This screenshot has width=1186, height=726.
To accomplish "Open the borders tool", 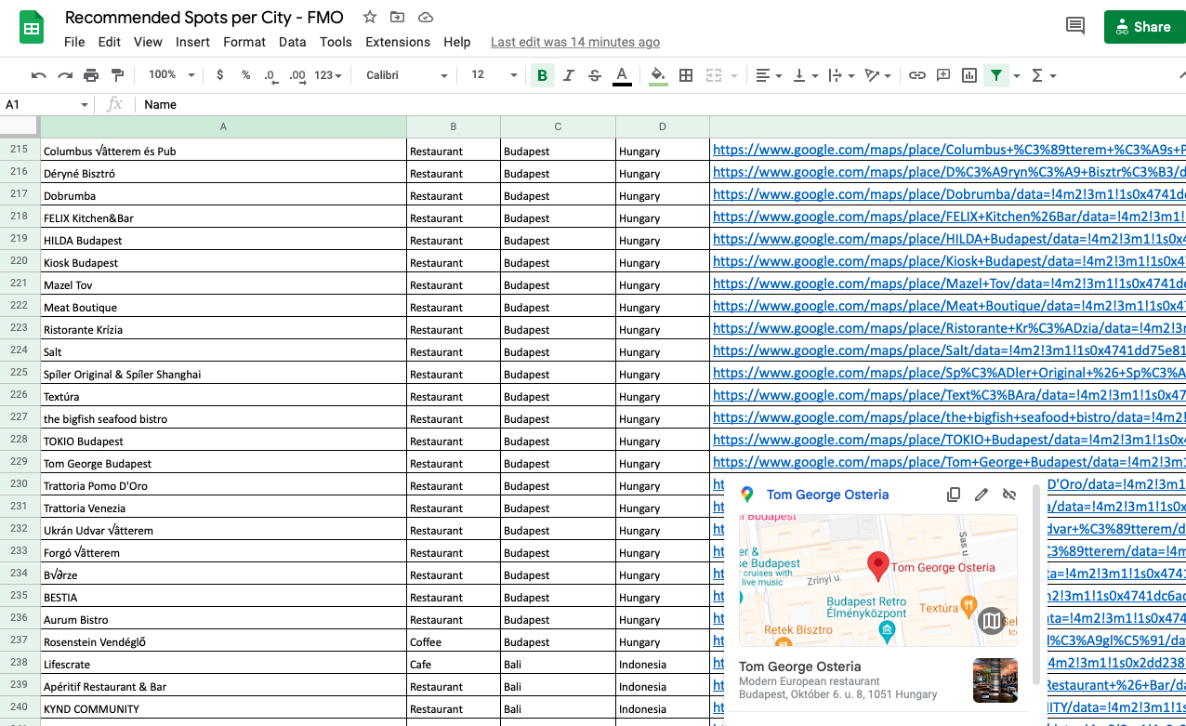I will click(x=686, y=75).
